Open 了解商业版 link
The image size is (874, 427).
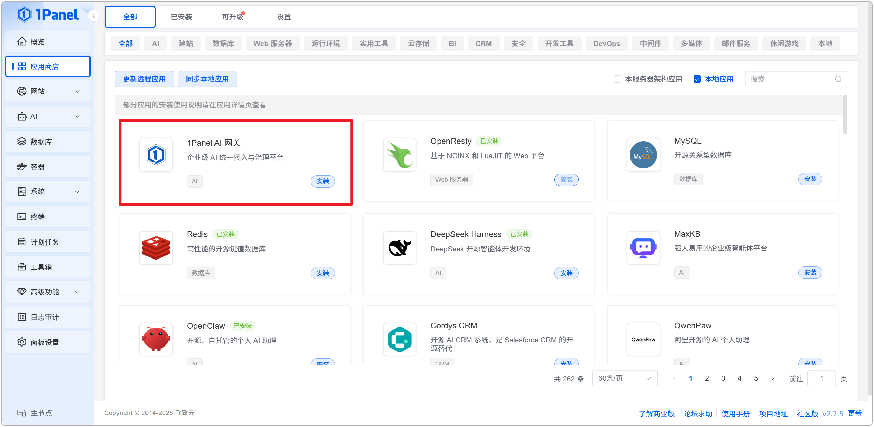coord(657,414)
